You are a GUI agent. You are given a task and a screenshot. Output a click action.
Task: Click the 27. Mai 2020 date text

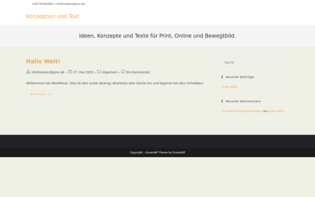pos(83,72)
